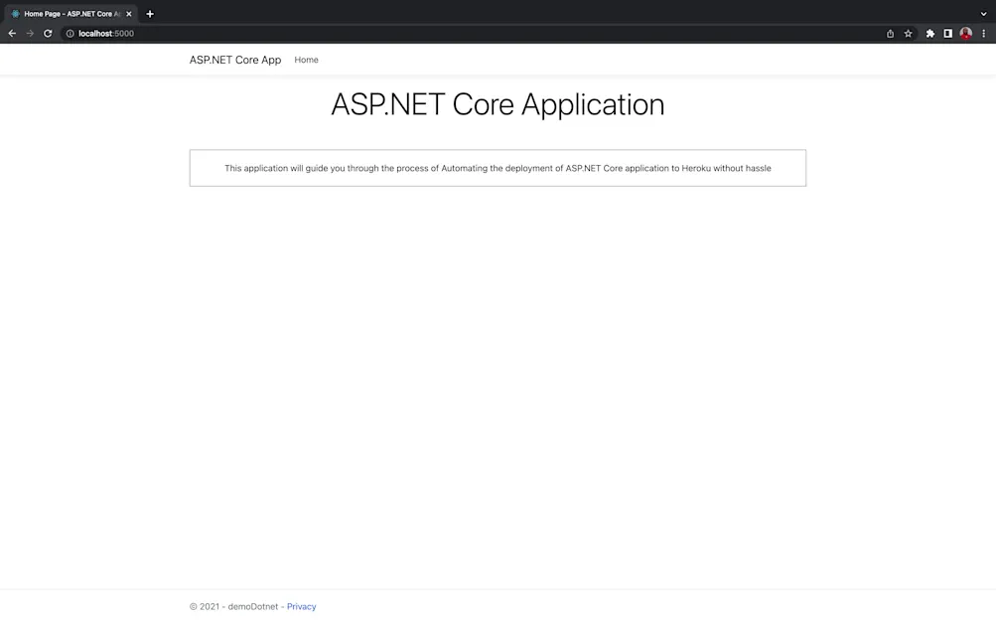Bookmark the page with the star icon
The width and height of the screenshot is (996, 623).
pyautogui.click(x=907, y=33)
